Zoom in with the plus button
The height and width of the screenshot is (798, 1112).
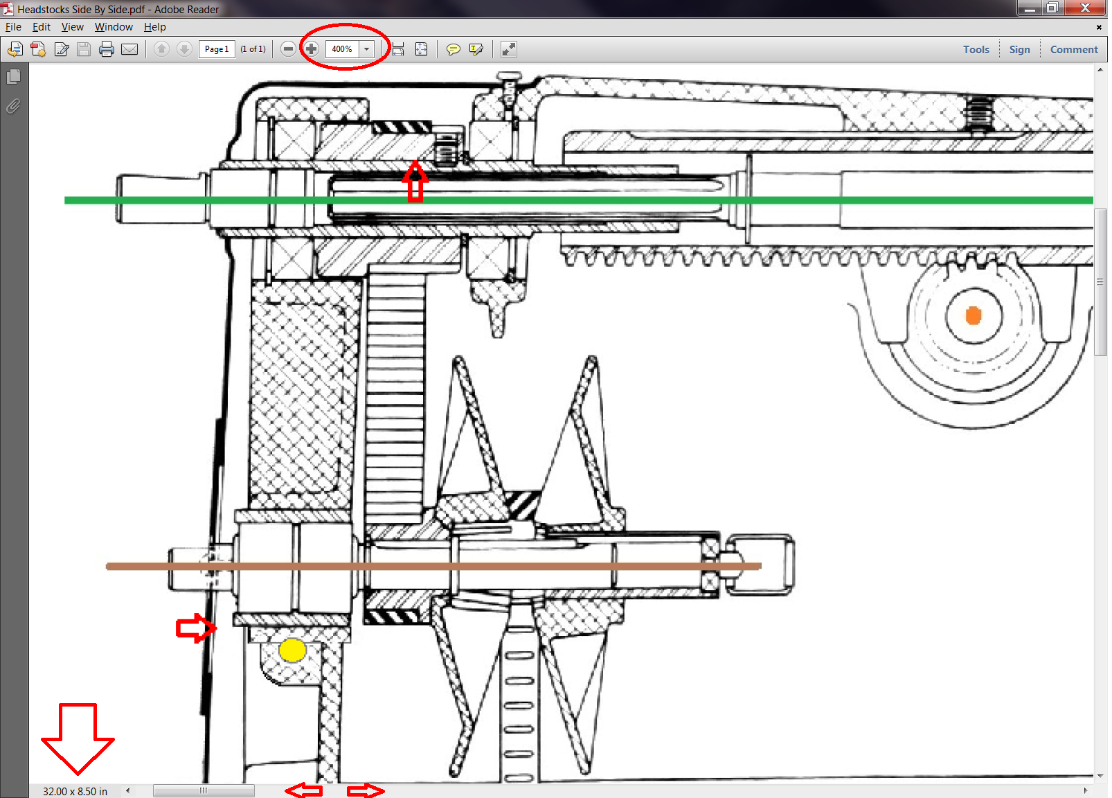click(312, 49)
